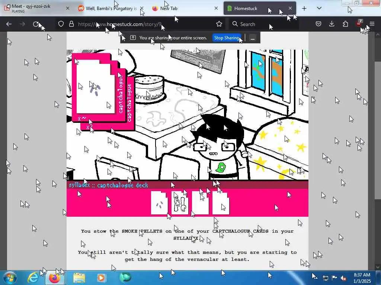Image resolution: width=381 pixels, height=285 pixels.
Task: Click the Firefox taskbar icon
Action: pyautogui.click(x=55, y=278)
